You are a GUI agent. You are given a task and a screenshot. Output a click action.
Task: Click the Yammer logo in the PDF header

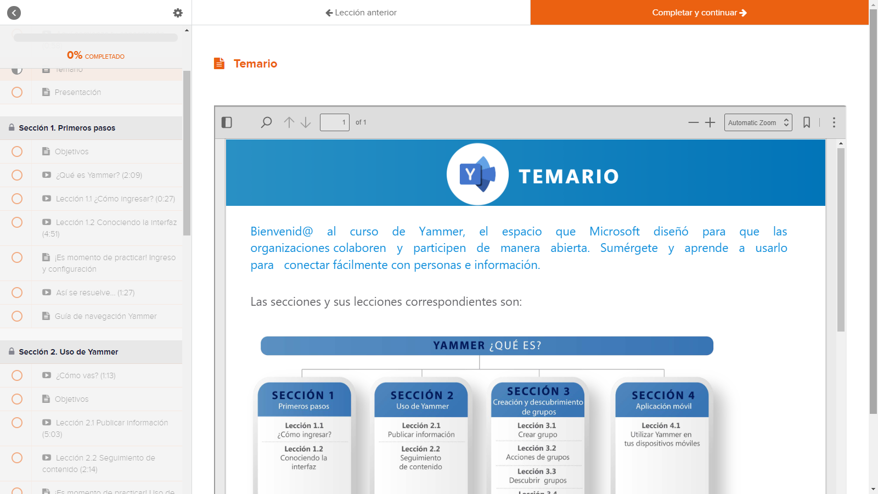[x=477, y=174]
